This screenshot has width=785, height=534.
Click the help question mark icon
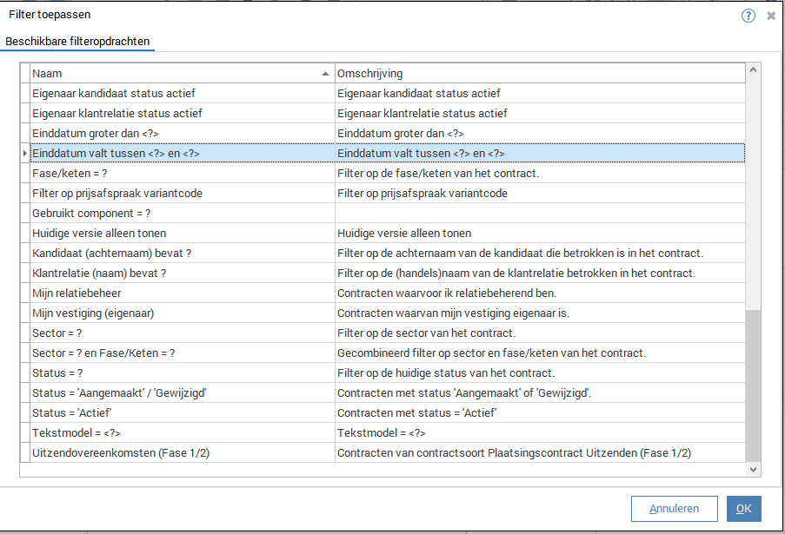point(748,16)
